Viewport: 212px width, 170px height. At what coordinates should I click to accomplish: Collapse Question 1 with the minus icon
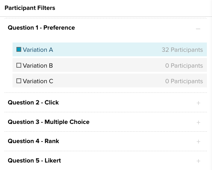tap(198, 29)
